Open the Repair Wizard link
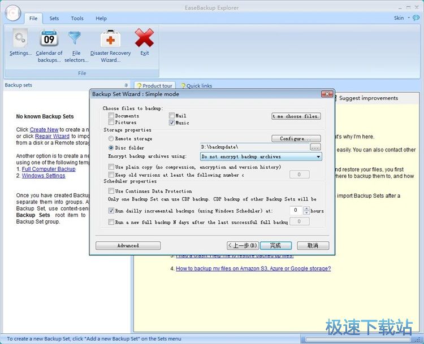Viewport: 424px width, 344px height. pos(52,136)
